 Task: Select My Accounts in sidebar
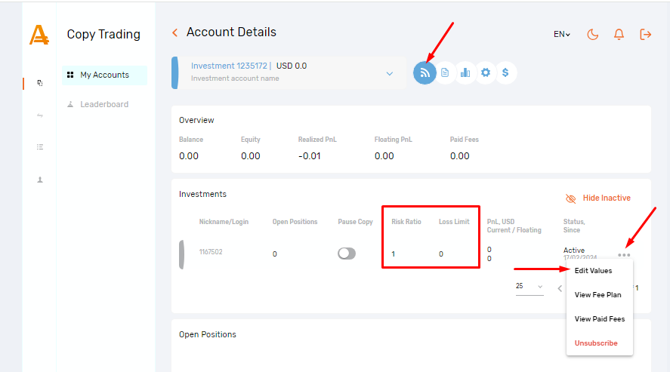coord(103,75)
